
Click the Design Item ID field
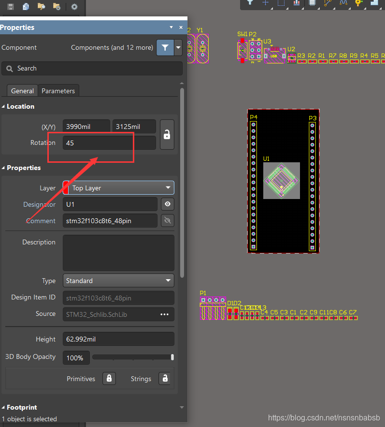tap(118, 298)
